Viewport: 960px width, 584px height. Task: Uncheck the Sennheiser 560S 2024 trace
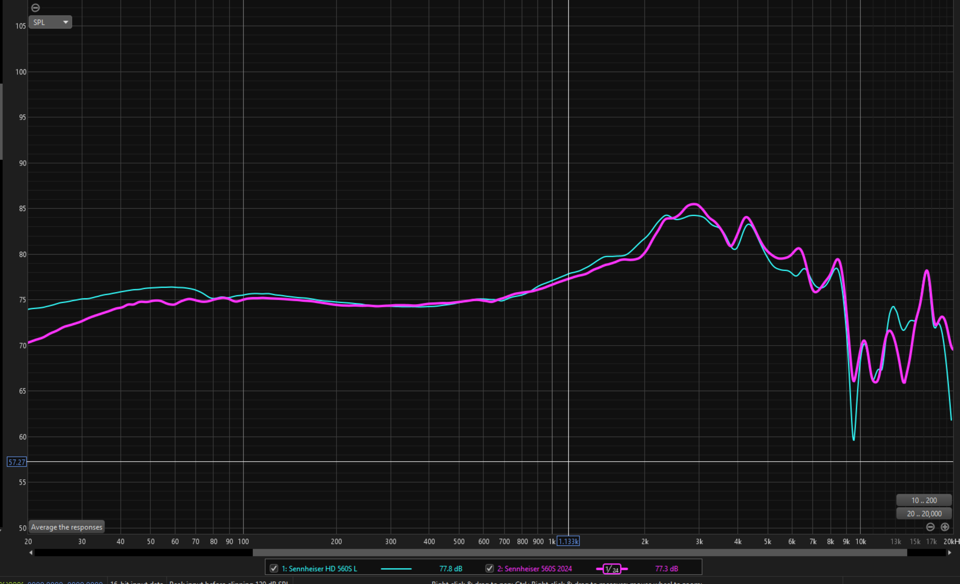click(x=489, y=568)
